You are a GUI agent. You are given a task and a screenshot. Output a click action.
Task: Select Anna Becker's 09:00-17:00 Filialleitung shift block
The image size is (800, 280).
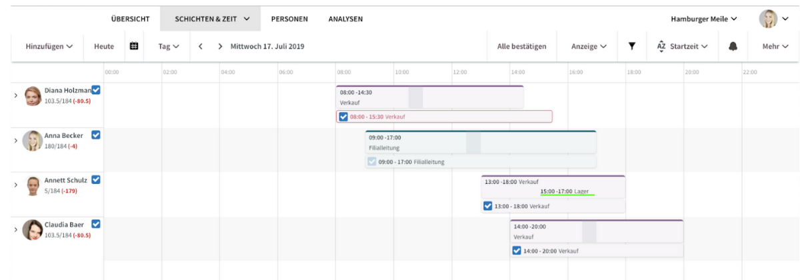[480, 142]
